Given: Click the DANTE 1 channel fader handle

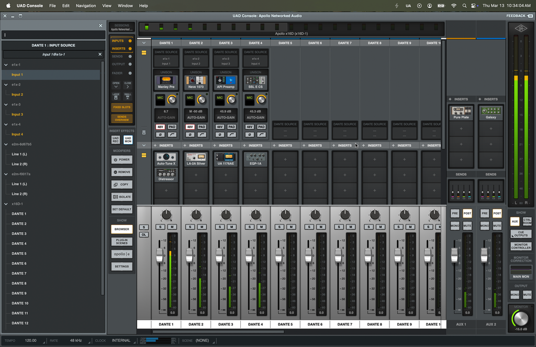Looking at the screenshot, I should tap(160, 255).
